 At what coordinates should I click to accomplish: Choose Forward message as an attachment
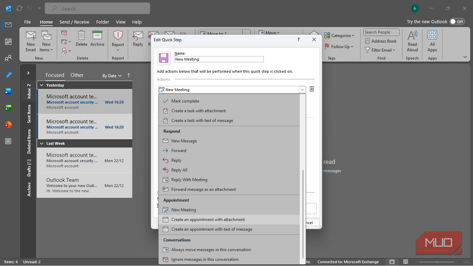pyautogui.click(x=229, y=189)
